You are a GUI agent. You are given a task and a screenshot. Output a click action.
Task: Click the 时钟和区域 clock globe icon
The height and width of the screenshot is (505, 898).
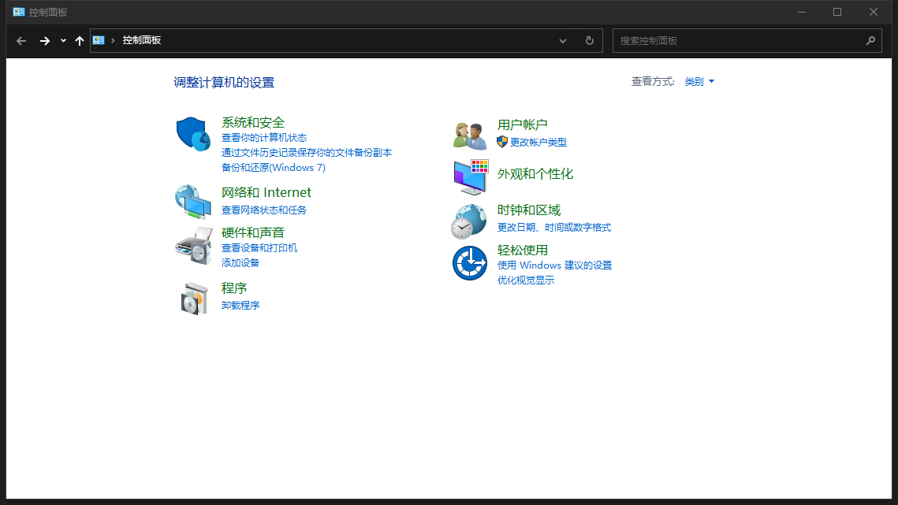tap(469, 220)
